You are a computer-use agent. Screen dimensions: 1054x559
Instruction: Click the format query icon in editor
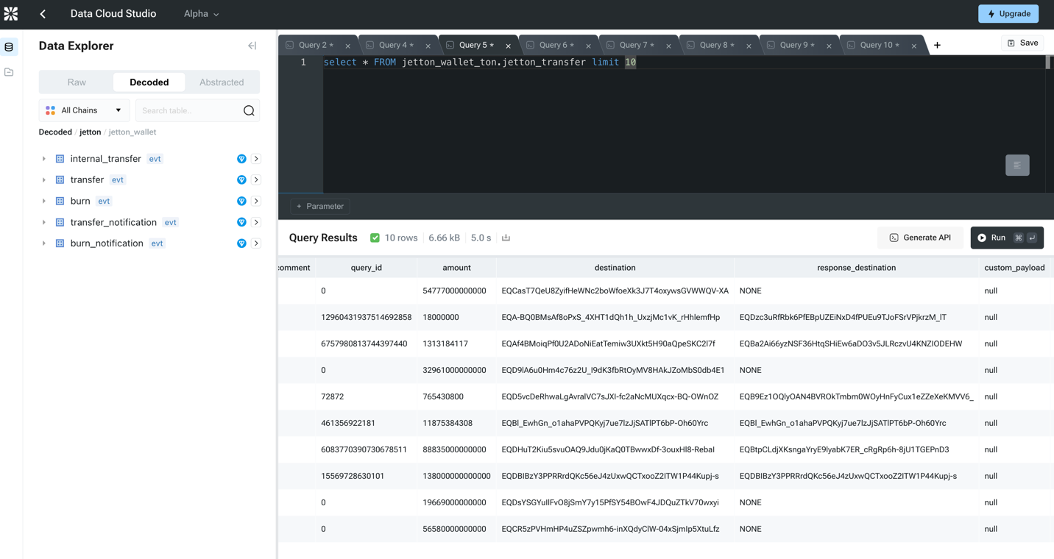click(1017, 165)
